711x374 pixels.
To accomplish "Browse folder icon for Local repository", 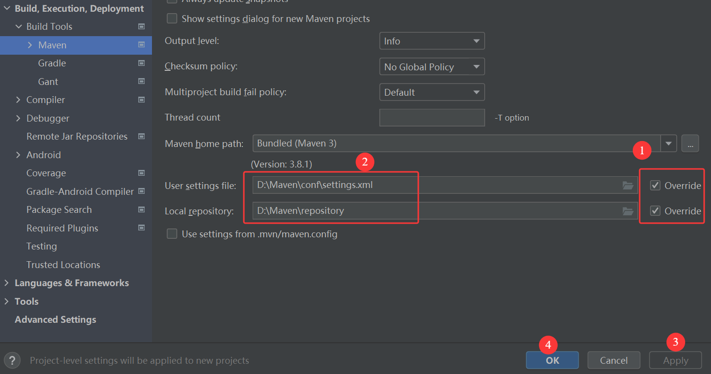I will tap(628, 211).
